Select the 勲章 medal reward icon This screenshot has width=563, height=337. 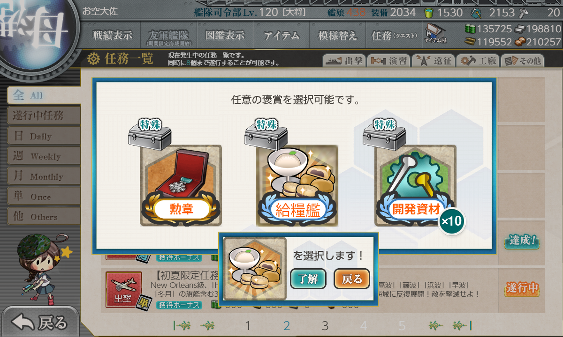[181, 185]
